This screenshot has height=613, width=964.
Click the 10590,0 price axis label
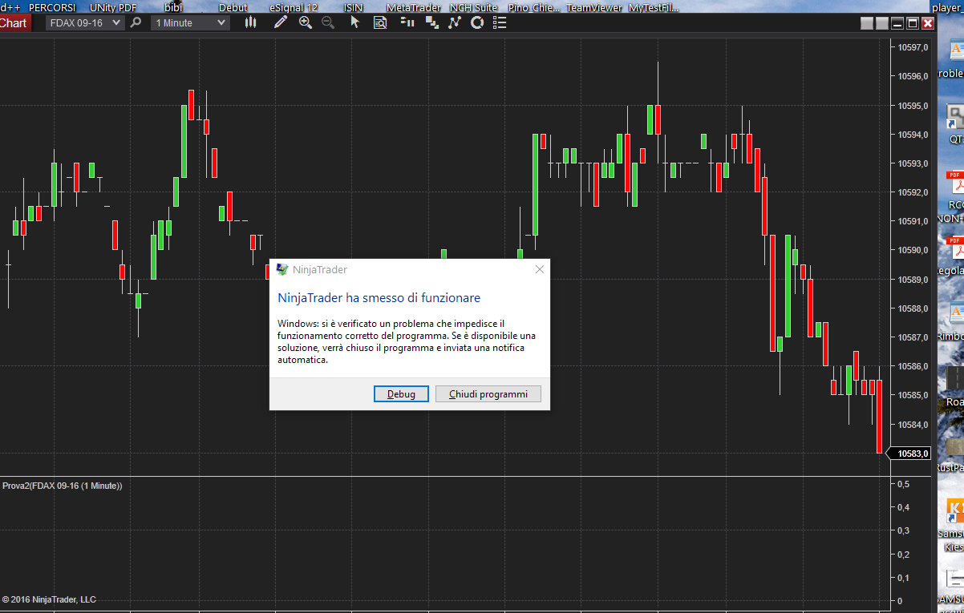(x=913, y=250)
